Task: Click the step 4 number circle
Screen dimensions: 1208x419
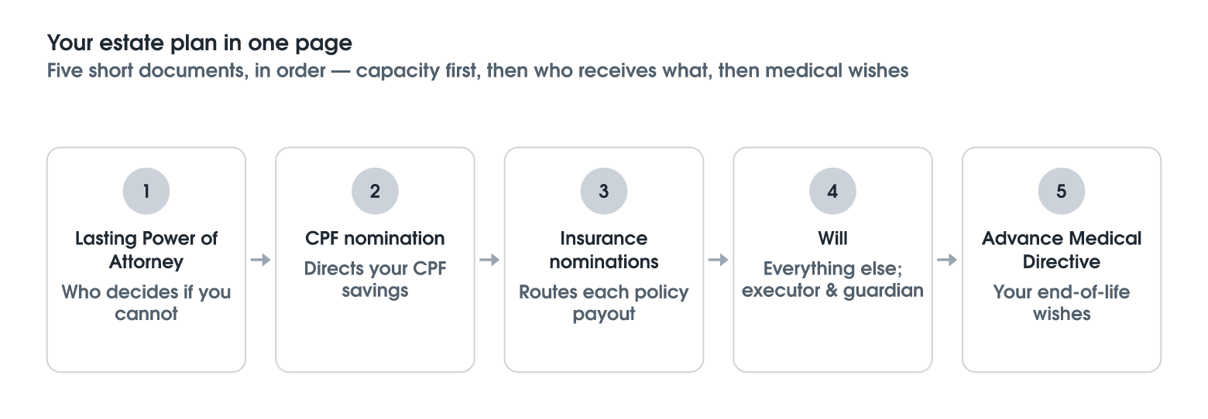Action: [x=832, y=191]
